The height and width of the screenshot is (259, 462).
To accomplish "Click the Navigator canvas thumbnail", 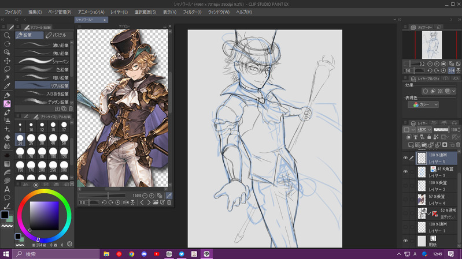I will [432, 45].
